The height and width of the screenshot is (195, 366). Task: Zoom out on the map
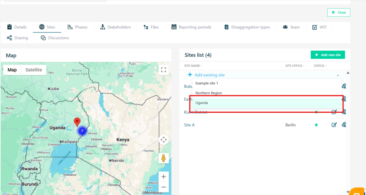[x=163, y=187]
